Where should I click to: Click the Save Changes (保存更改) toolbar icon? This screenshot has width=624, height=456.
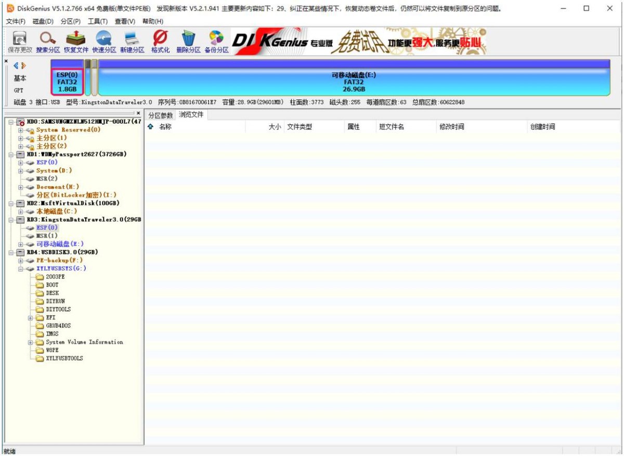(x=20, y=42)
